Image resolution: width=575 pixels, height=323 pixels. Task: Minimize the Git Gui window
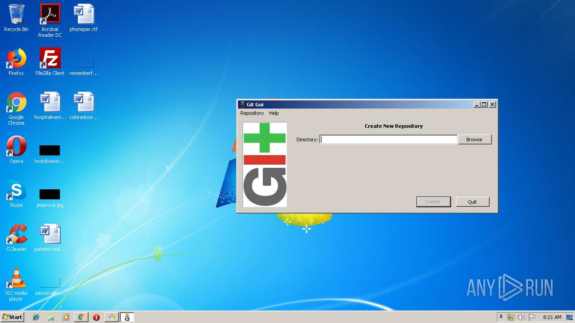click(477, 105)
